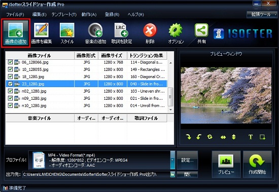Click the crop icon under preview
Screen dimensions: 279x192
262,137
